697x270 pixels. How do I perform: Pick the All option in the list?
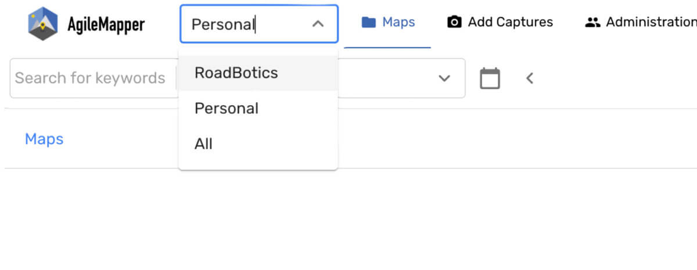point(258,144)
